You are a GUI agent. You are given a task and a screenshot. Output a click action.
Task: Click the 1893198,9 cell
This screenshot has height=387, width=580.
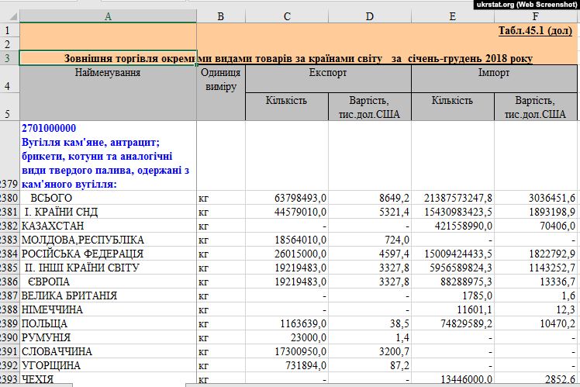(536, 212)
